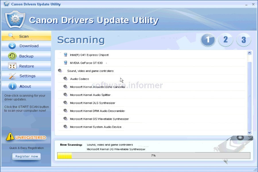Show the About section
Image resolution: width=258 pixels, height=172 pixels.
point(26,86)
